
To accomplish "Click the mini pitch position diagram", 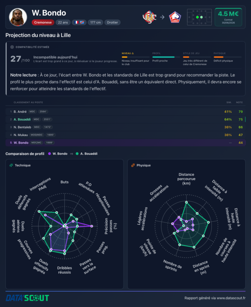I will coord(199,17).
